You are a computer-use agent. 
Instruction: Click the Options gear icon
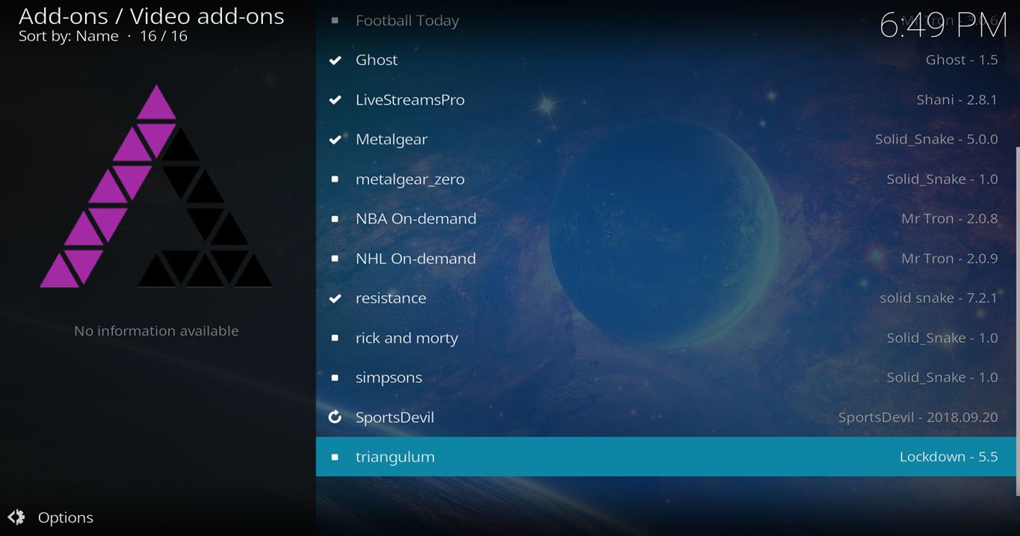coord(16,517)
